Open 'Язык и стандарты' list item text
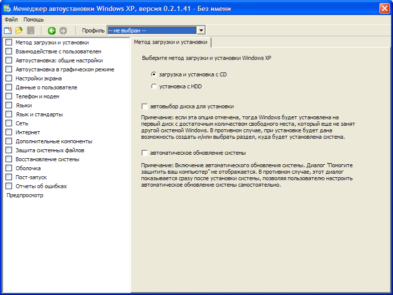This screenshot has height=295, width=393. click(x=39, y=115)
